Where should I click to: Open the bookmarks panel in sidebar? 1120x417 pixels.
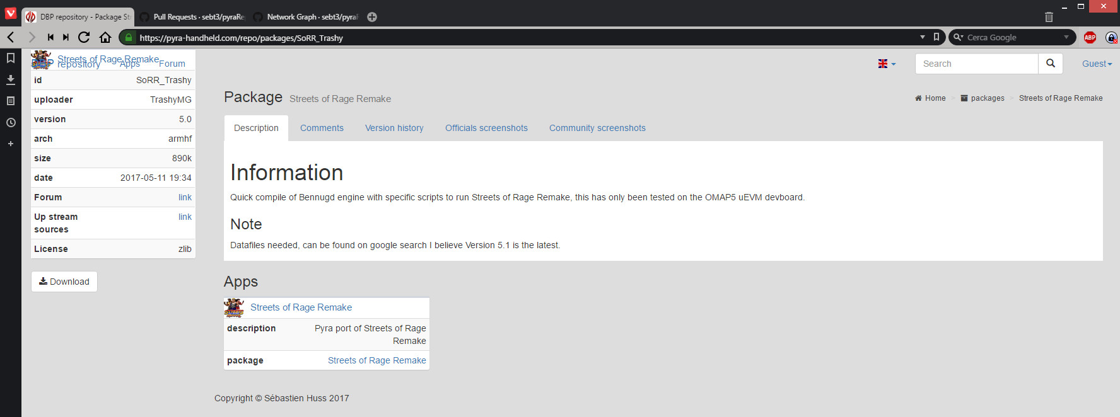(11, 58)
